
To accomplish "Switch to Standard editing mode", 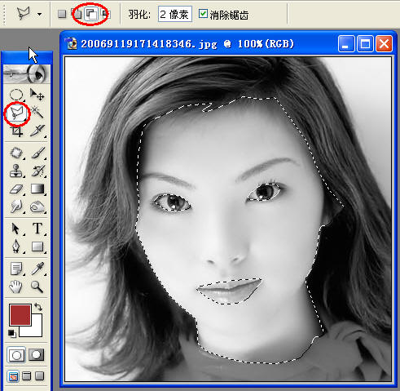I will pos(16,355).
